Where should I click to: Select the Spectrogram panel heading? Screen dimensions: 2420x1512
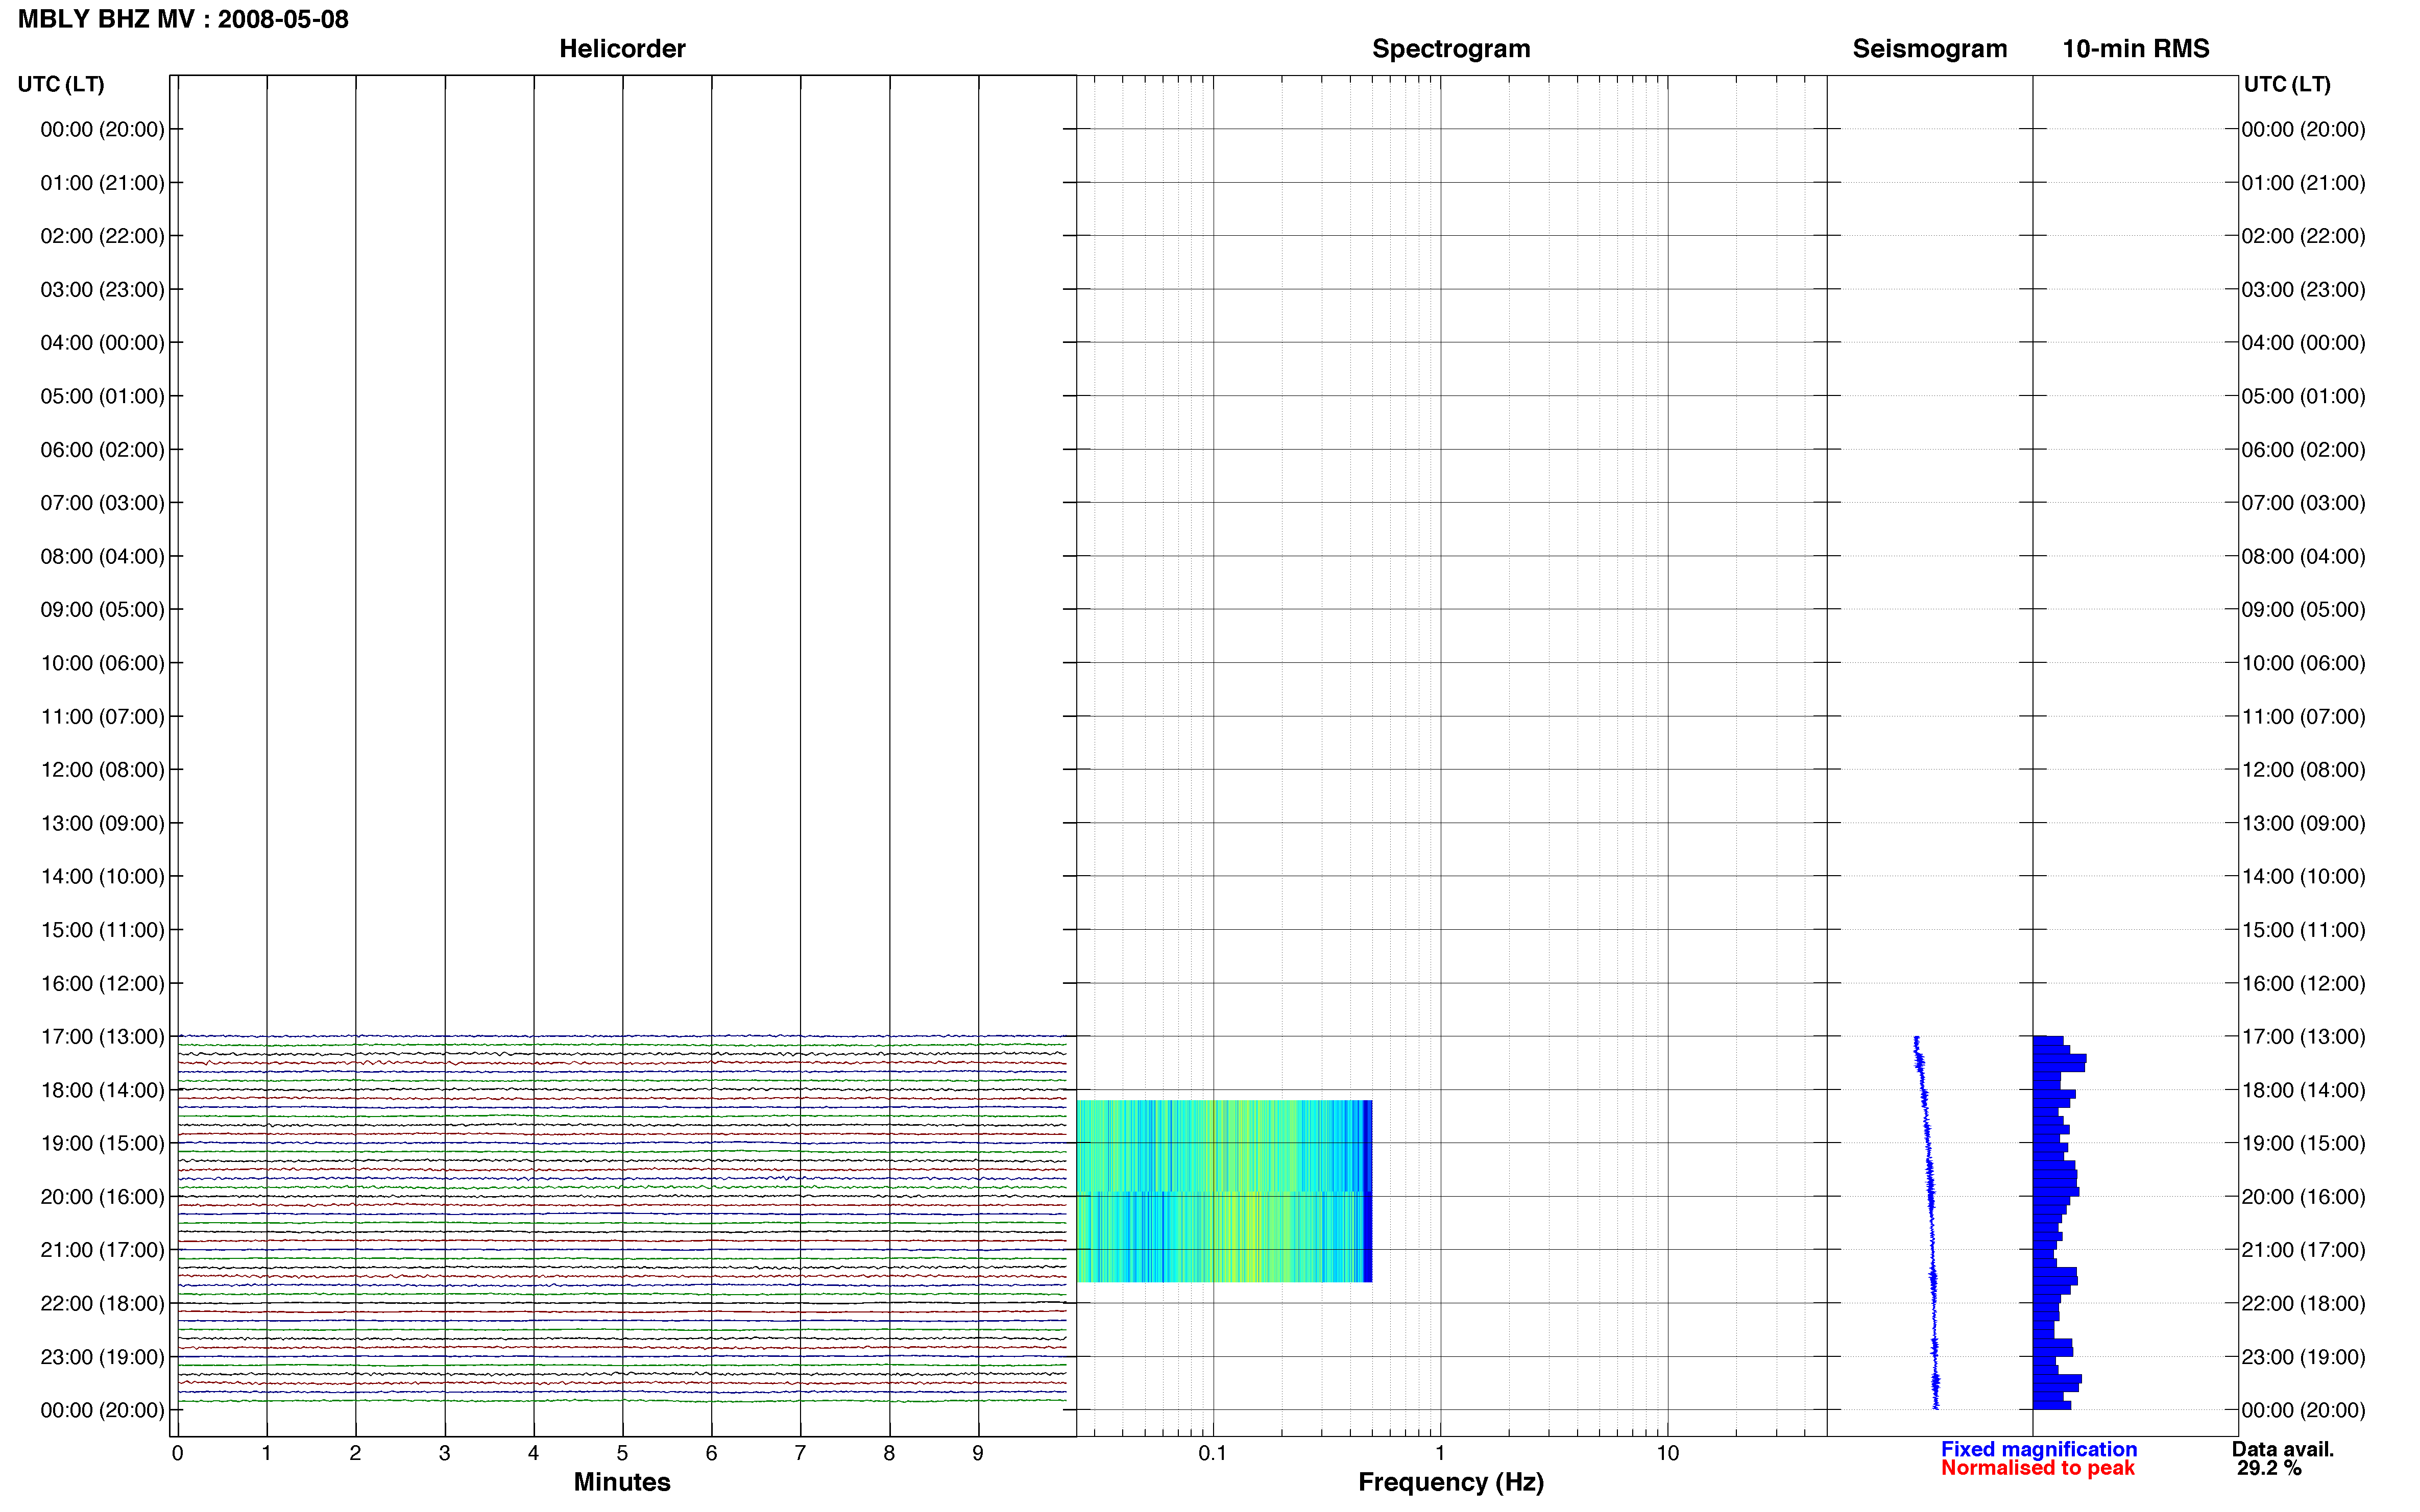click(1450, 49)
